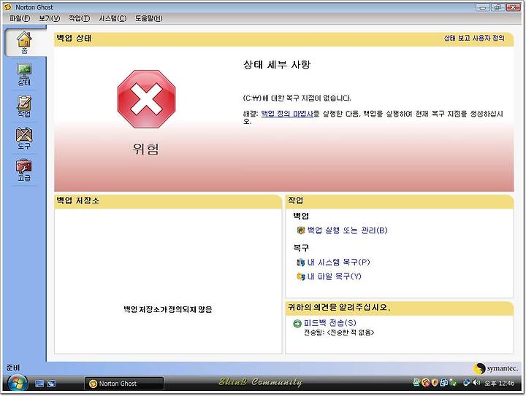Open the 고급 (Advanced) sidebar view
Screen dimensions: 526x396
pyautogui.click(x=24, y=170)
